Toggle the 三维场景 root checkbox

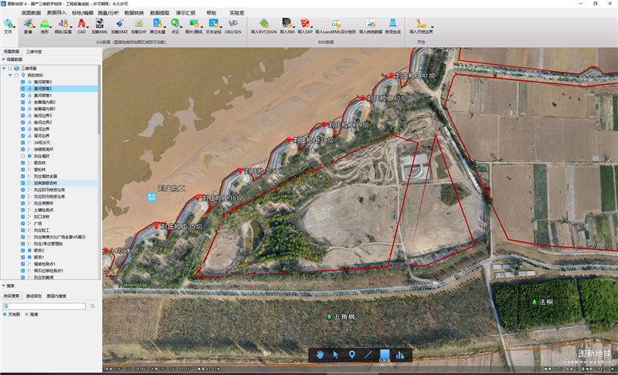pos(10,69)
